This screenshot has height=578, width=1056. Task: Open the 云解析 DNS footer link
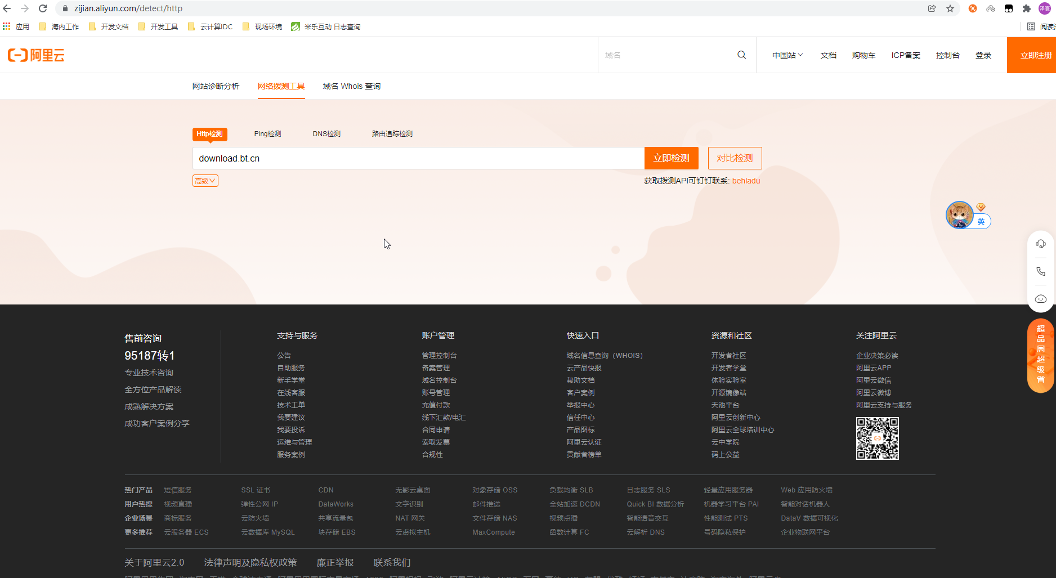tap(646, 532)
